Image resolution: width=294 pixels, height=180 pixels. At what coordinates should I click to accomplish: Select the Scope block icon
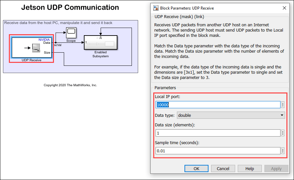pos(71,33)
